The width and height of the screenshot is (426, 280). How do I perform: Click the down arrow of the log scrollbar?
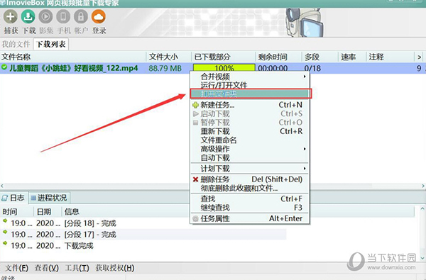422,258
